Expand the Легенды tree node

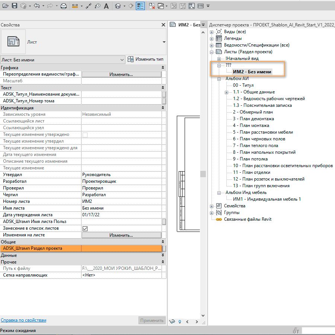[211, 39]
